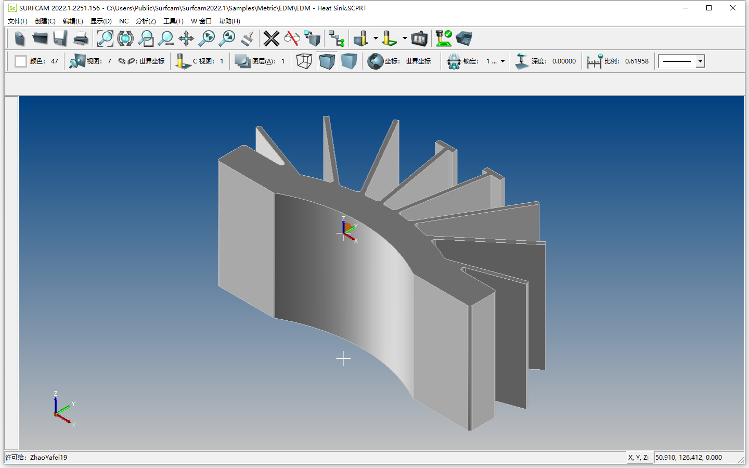
Task: Open the 文件(F) menu
Action: 18,21
